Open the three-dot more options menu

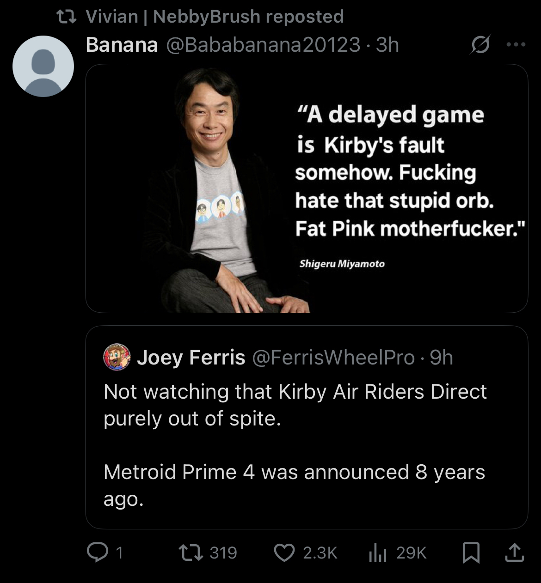pyautogui.click(x=516, y=45)
